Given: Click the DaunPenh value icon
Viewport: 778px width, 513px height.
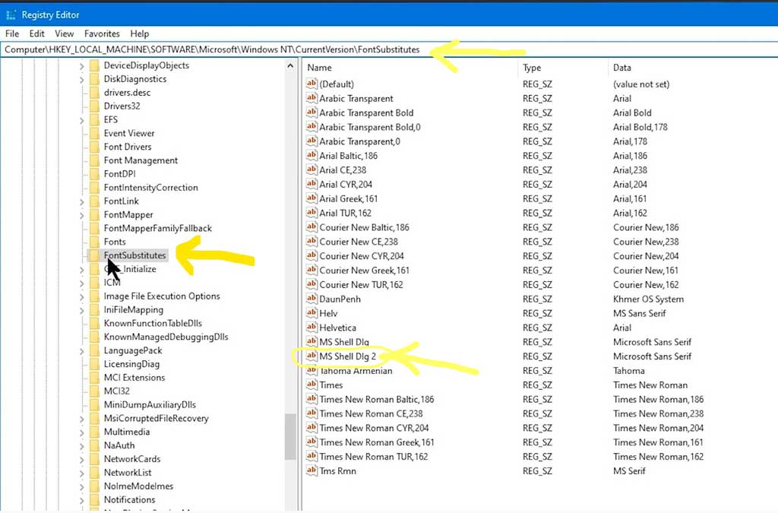Looking at the screenshot, I should click(x=312, y=299).
